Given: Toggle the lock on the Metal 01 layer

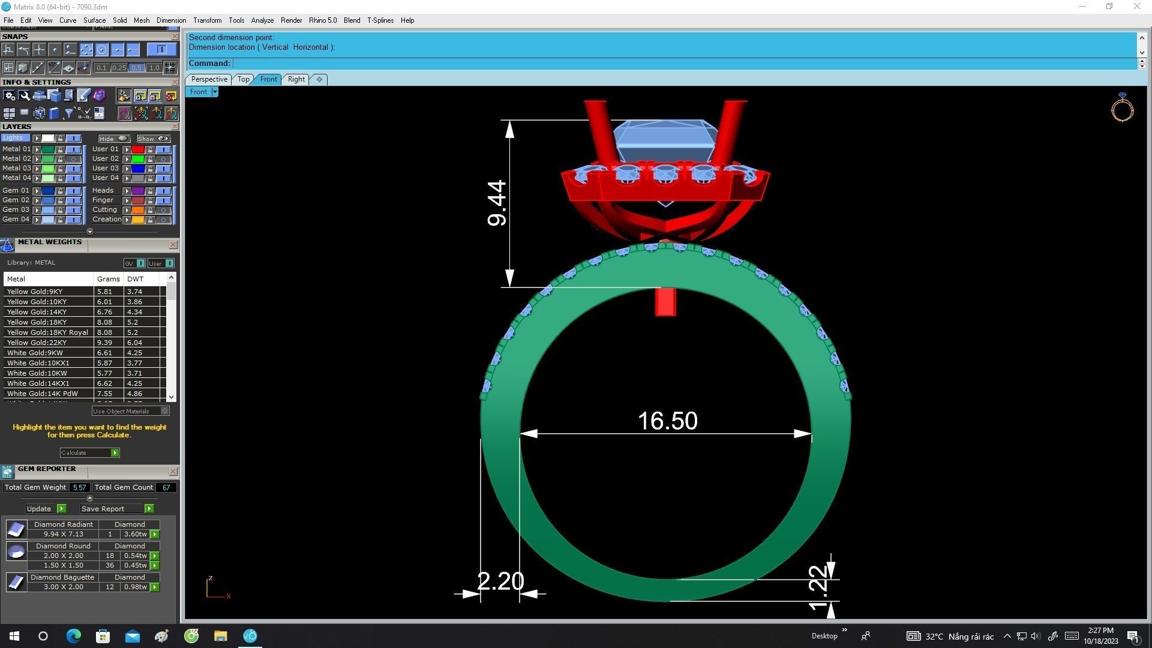Looking at the screenshot, I should (x=61, y=150).
